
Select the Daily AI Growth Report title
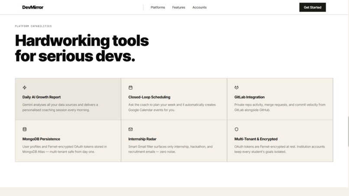pos(42,97)
